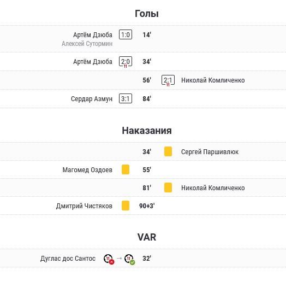Click Артём Дзюба at 34' penalty goal

point(93,62)
